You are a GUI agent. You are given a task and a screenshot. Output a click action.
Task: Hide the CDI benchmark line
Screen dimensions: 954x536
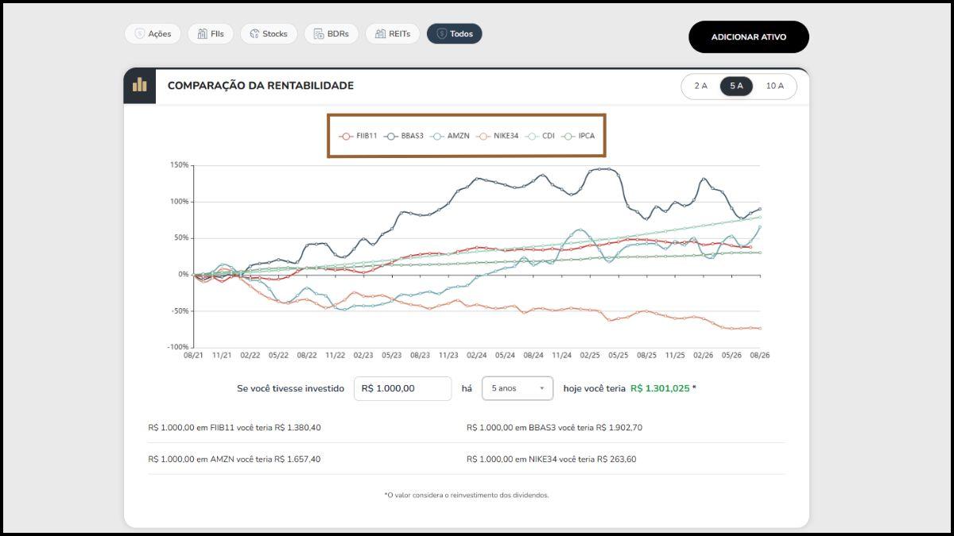540,136
